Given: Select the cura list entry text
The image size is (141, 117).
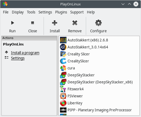Looking at the screenshot, I should tap(71, 68).
